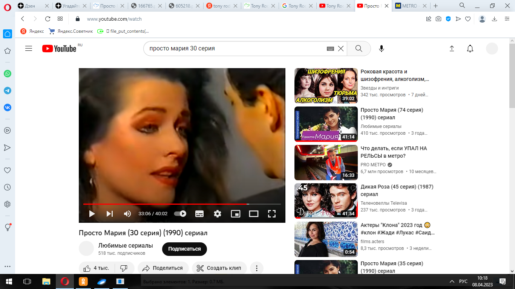
Task: Toggle subtitles on the video
Action: pyautogui.click(x=199, y=214)
